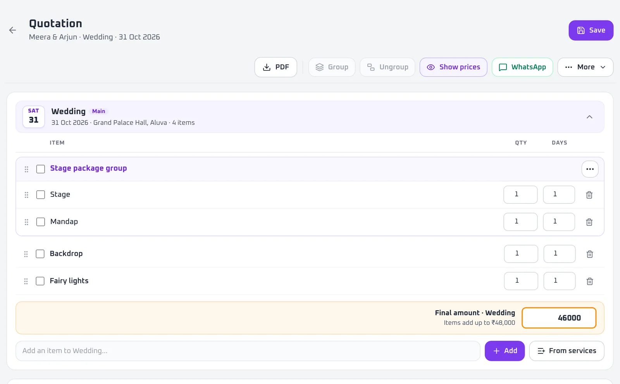Screen dimensions: 620x384
Task: Click the Stage package group title
Action: point(88,168)
